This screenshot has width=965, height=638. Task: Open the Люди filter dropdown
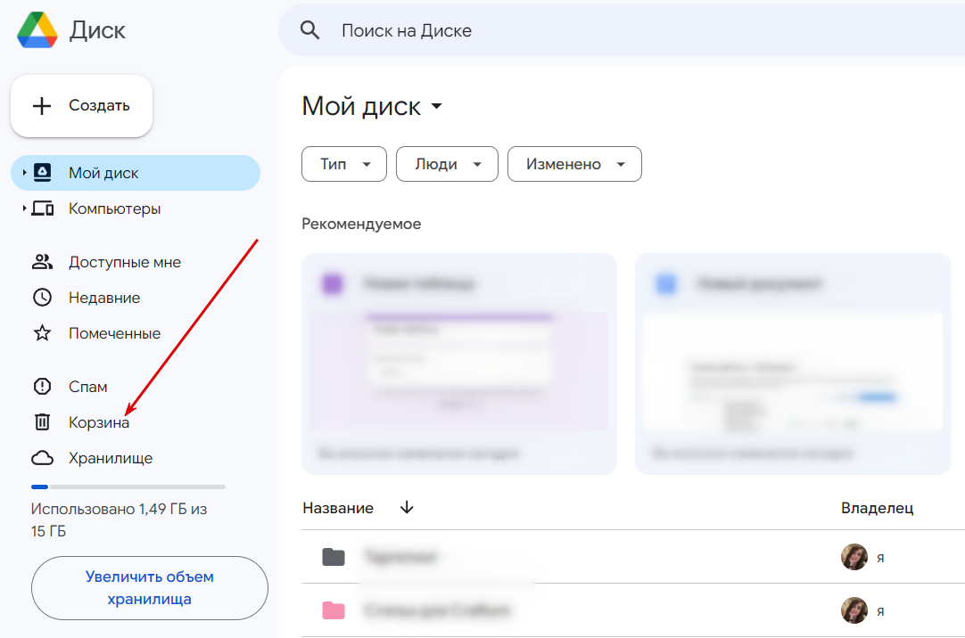coord(447,164)
